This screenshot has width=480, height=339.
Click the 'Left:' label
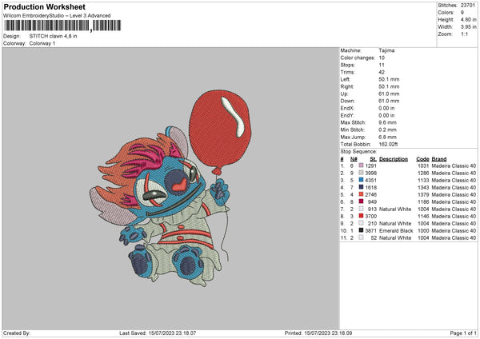coord(346,79)
